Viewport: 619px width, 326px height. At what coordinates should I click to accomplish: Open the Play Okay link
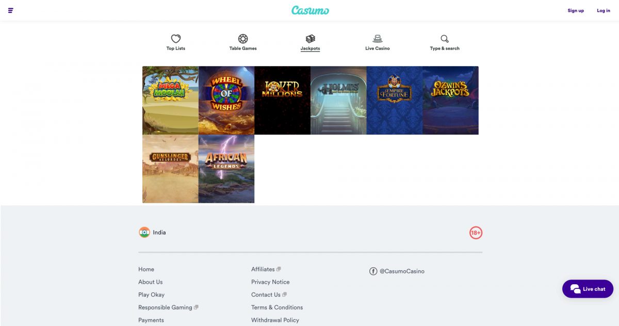point(151,295)
